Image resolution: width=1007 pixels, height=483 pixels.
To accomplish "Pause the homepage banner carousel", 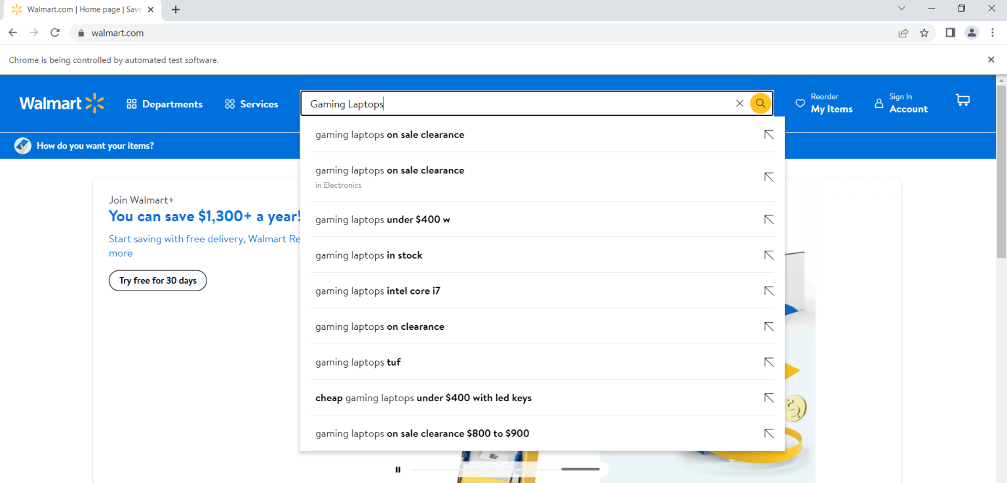I will tap(397, 469).
